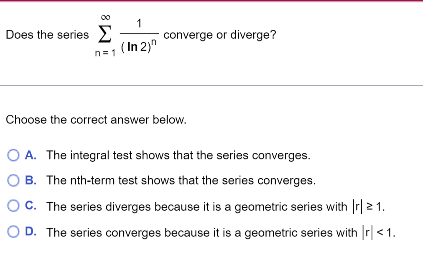Select radio button for answer C

click(x=13, y=206)
